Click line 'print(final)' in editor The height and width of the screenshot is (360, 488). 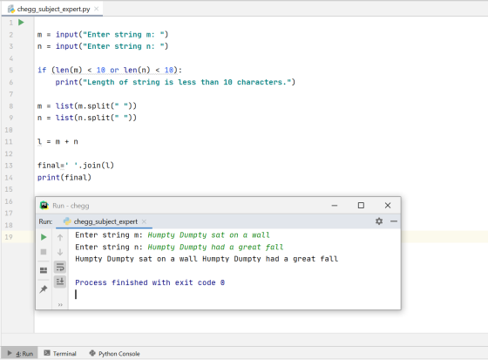(64, 178)
